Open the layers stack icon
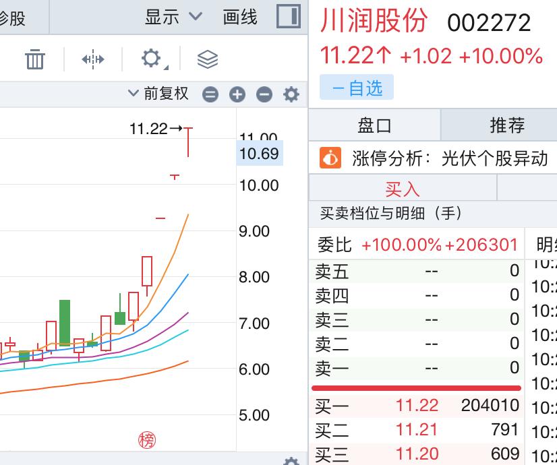Image resolution: width=557 pixels, height=465 pixels. 208,59
